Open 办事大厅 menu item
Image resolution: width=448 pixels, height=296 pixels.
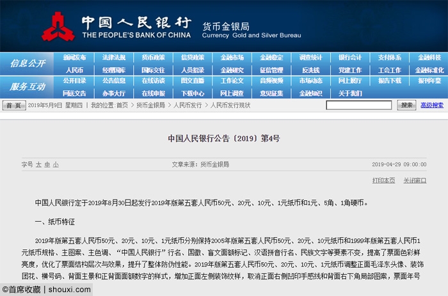[114, 93]
